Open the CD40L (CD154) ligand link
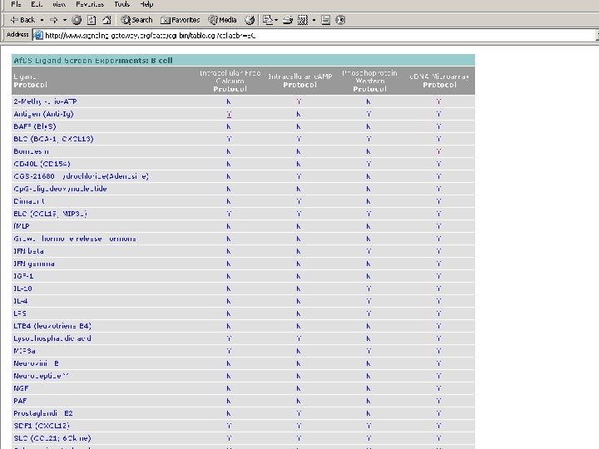Viewport: 599px width, 449px height. (42, 164)
